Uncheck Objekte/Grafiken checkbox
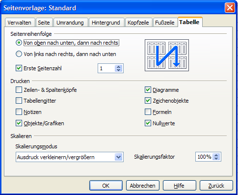 (x=19, y=123)
